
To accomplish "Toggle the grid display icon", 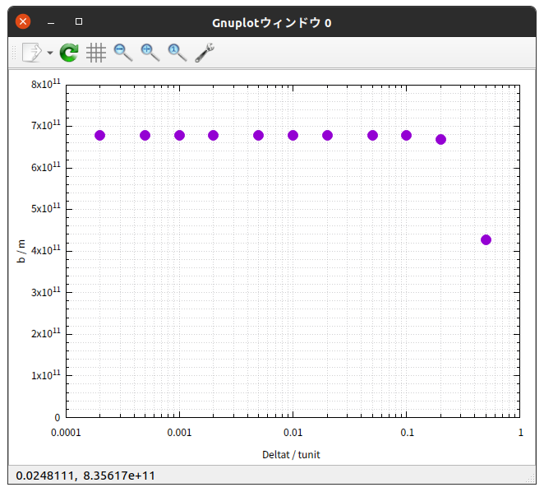I will tap(96, 53).
